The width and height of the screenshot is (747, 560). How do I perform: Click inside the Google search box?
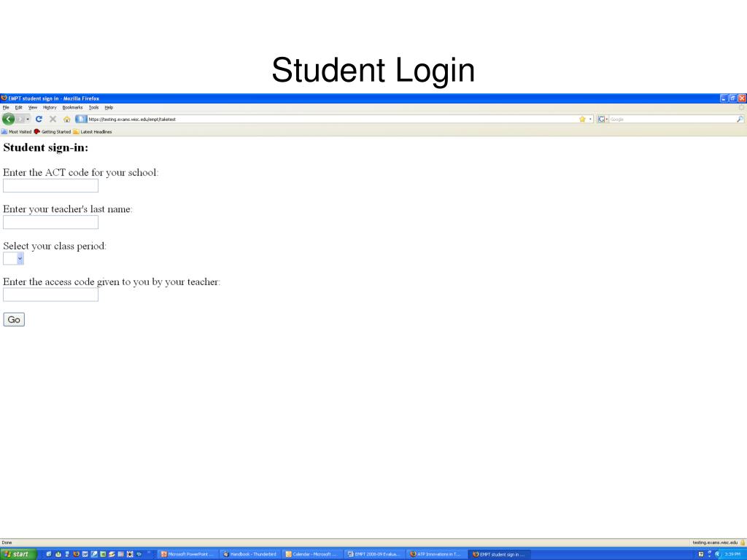[x=672, y=119]
